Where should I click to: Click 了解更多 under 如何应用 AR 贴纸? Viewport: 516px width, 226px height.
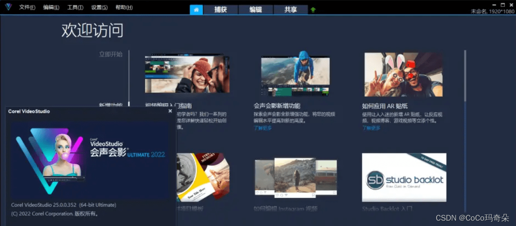pyautogui.click(x=371, y=128)
